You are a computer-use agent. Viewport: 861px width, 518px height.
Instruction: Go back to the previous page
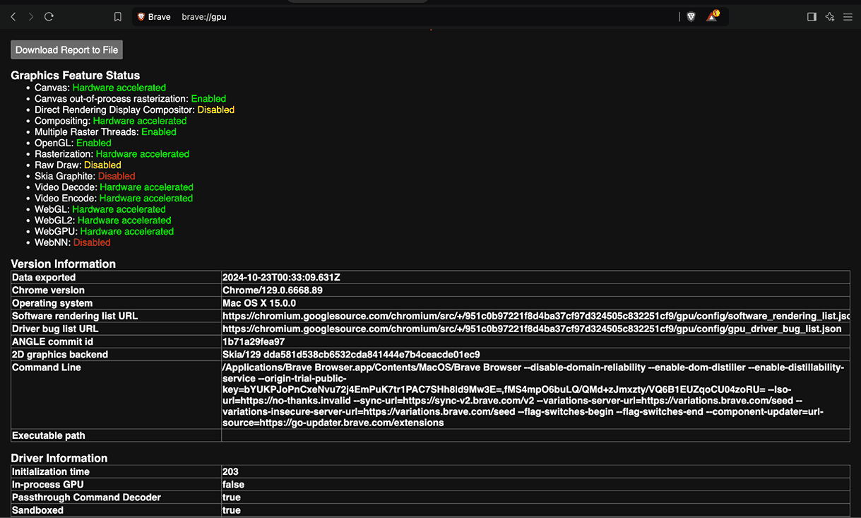click(13, 17)
